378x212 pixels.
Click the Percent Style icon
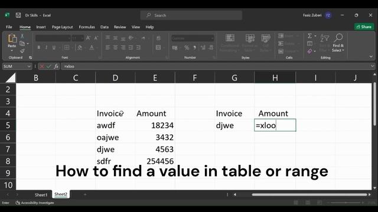click(187, 48)
